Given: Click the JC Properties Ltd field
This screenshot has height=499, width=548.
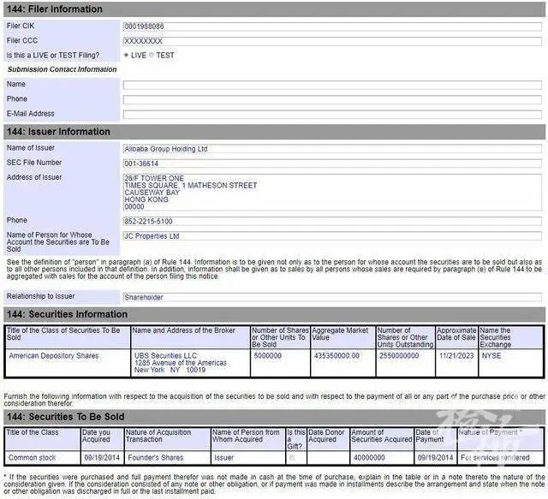Looking at the screenshot, I should [x=332, y=236].
